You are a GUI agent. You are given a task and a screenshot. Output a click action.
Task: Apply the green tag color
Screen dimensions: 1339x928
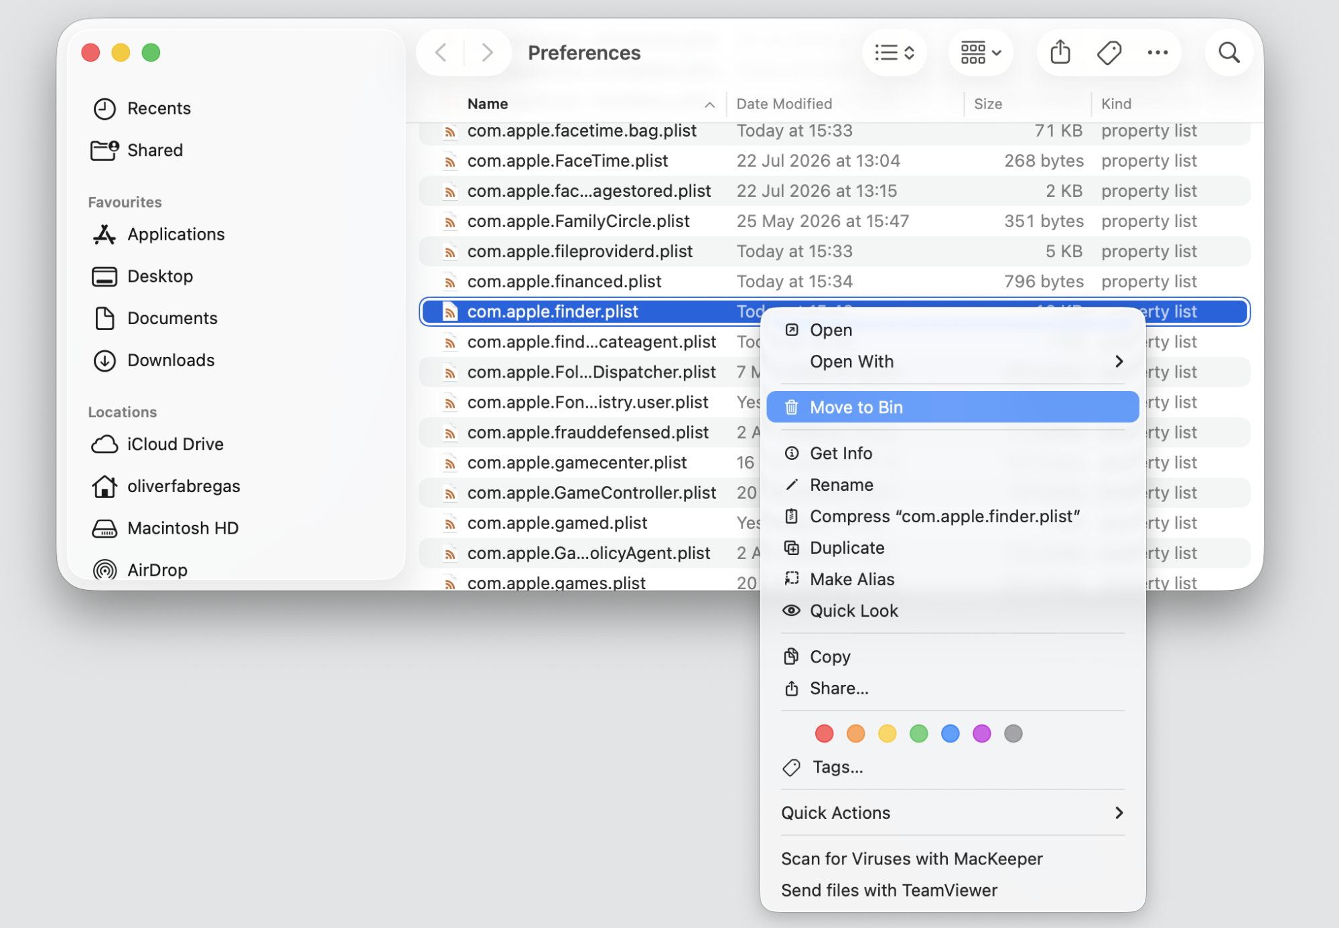(x=918, y=734)
